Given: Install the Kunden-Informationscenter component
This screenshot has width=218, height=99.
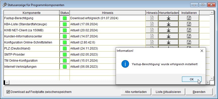Looking at the screenshot, I should click(189, 36).
